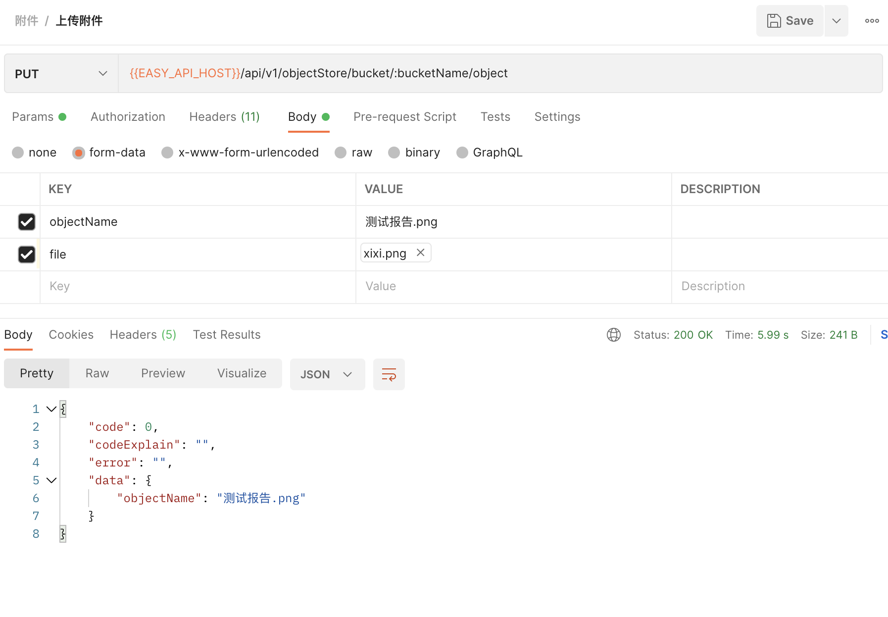This screenshot has width=888, height=617.
Task: Select the Raw response view
Action: coord(97,373)
